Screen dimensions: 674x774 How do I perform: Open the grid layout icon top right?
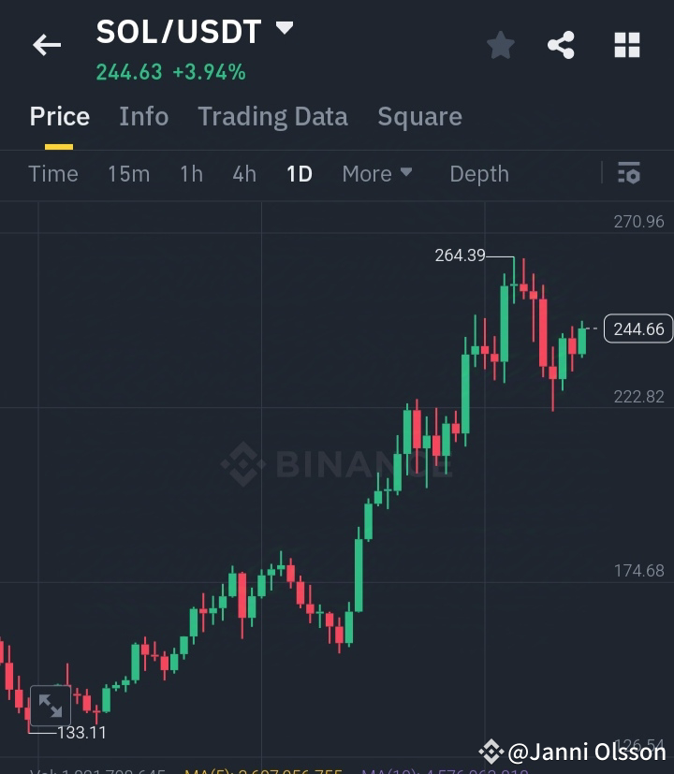pyautogui.click(x=626, y=43)
